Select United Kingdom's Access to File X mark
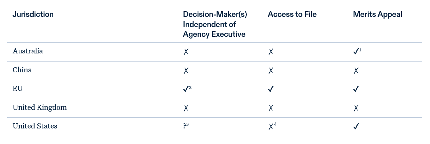 pyautogui.click(x=271, y=108)
